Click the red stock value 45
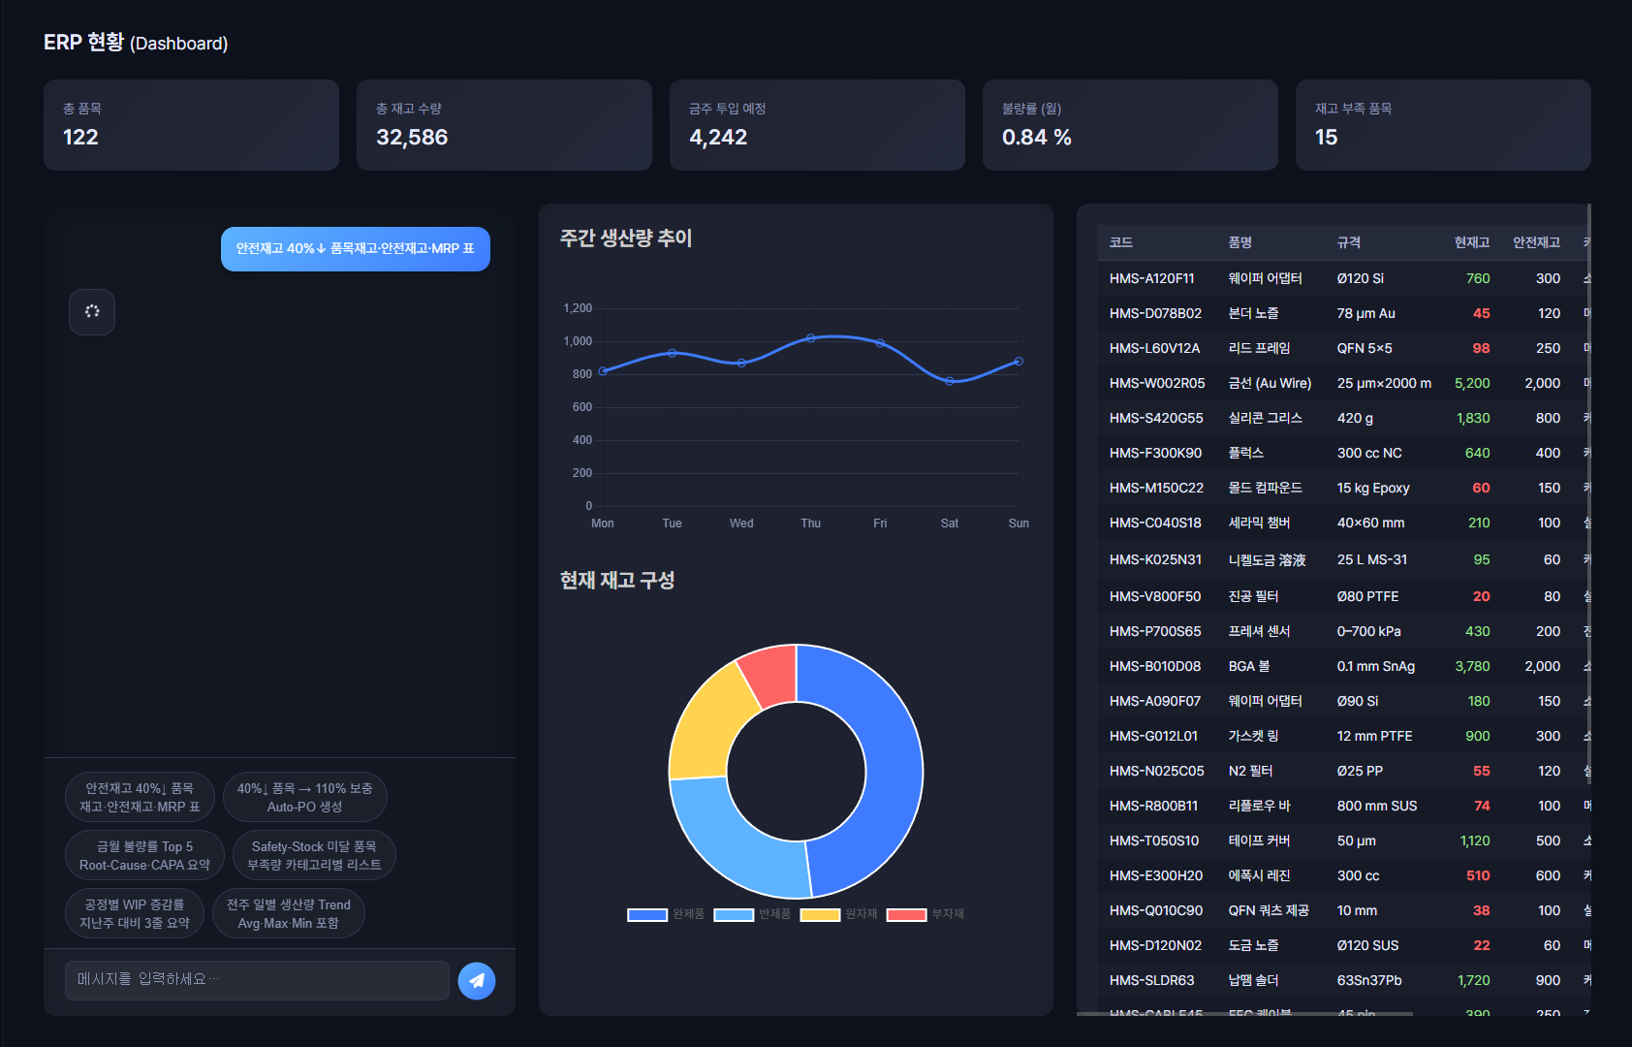 point(1481,313)
